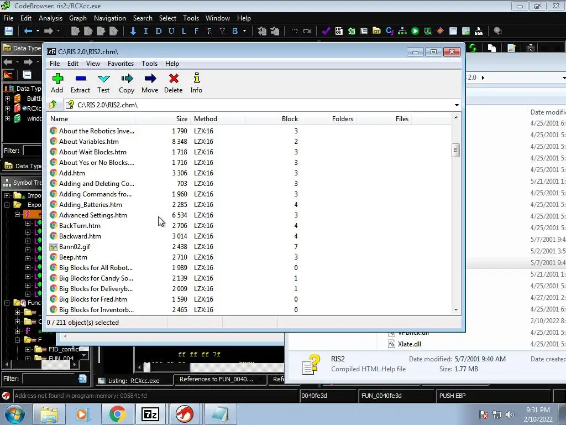
Task: Open the Windows Start menu
Action: pos(14,414)
